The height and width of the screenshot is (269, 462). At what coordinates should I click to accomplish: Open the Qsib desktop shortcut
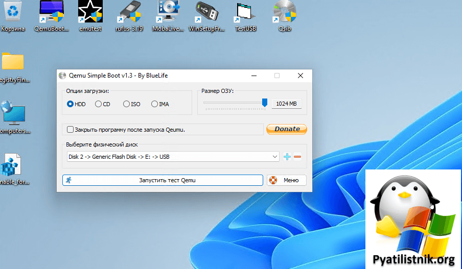pos(284,13)
